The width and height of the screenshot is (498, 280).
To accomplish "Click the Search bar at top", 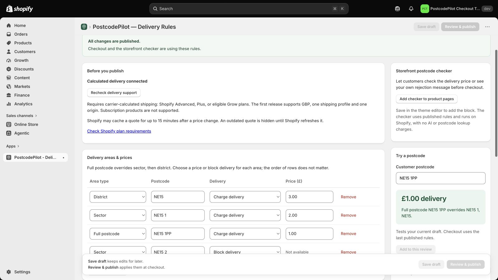I will (249, 9).
